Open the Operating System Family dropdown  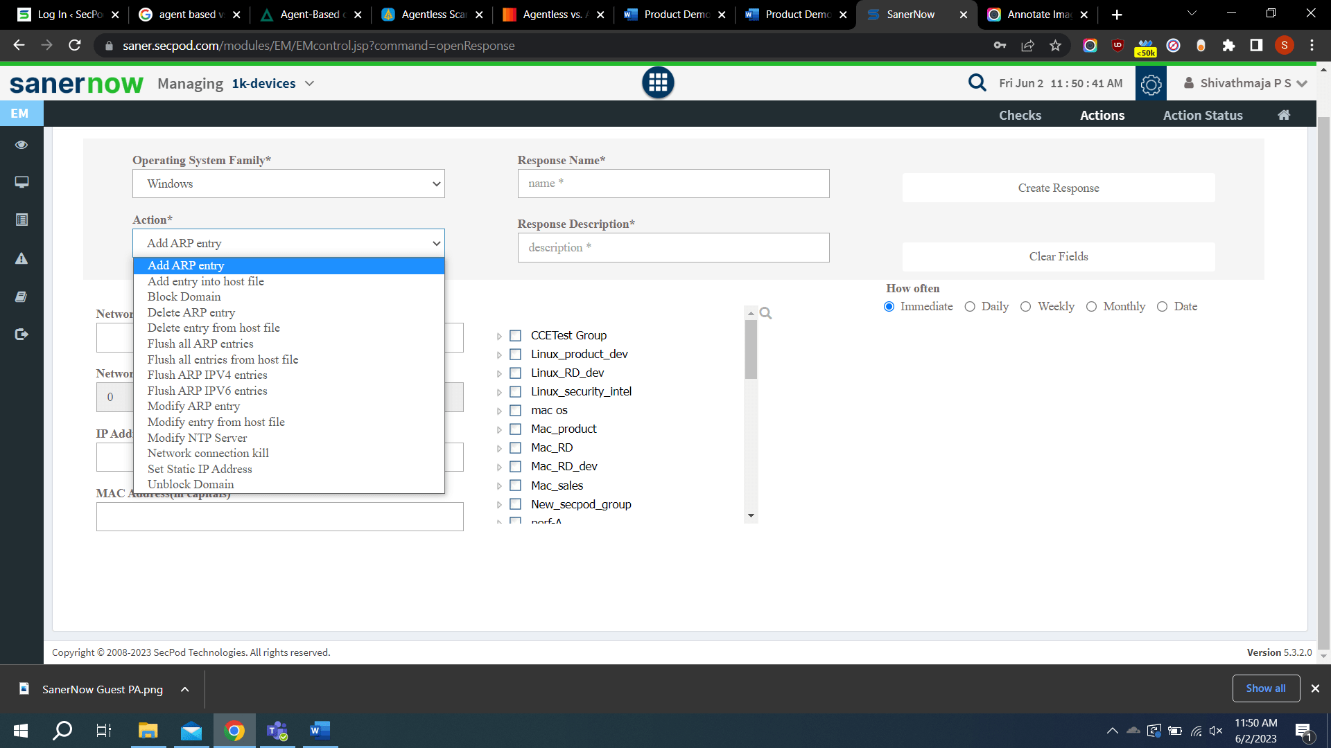pos(288,184)
